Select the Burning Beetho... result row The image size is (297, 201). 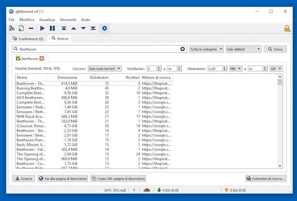(94, 88)
